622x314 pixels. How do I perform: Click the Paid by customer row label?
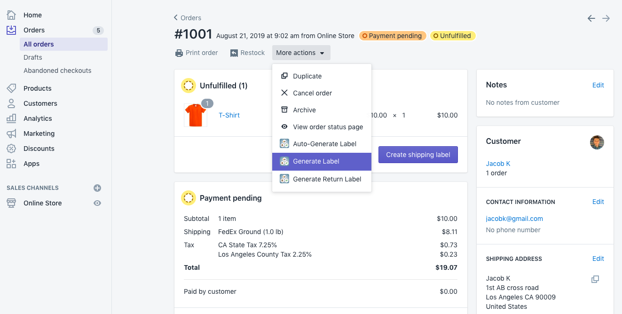point(210,291)
